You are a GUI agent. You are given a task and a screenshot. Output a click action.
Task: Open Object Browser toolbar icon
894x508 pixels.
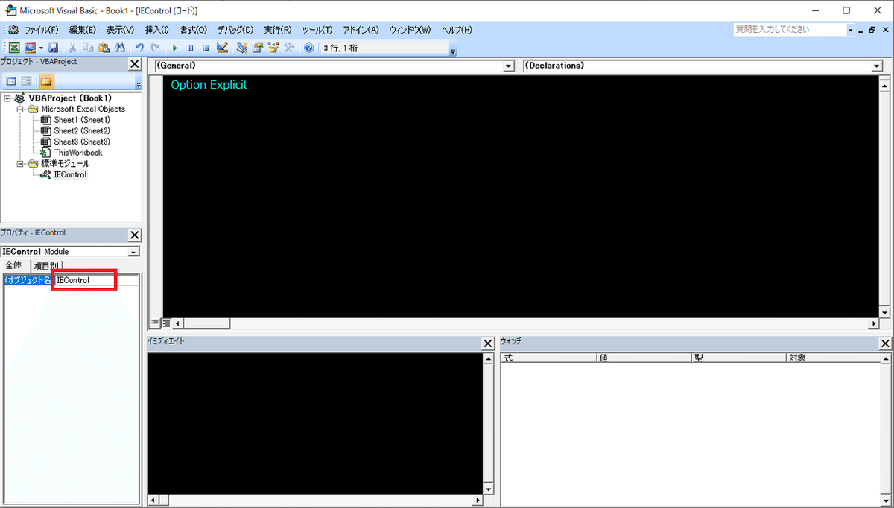tap(273, 48)
